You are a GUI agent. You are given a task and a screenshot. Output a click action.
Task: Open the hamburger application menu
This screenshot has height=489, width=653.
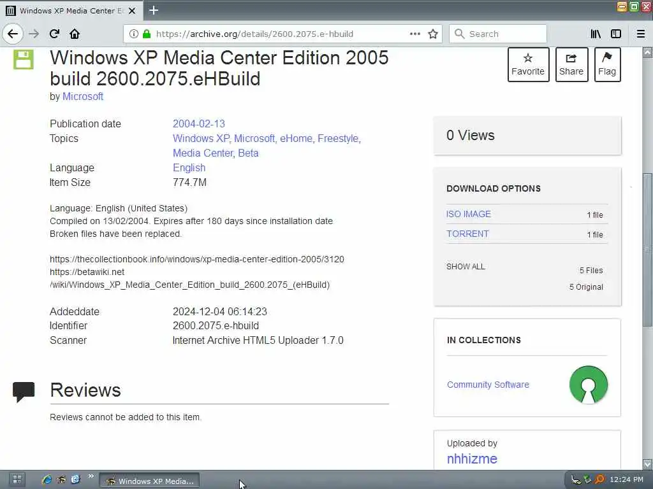pyautogui.click(x=641, y=34)
